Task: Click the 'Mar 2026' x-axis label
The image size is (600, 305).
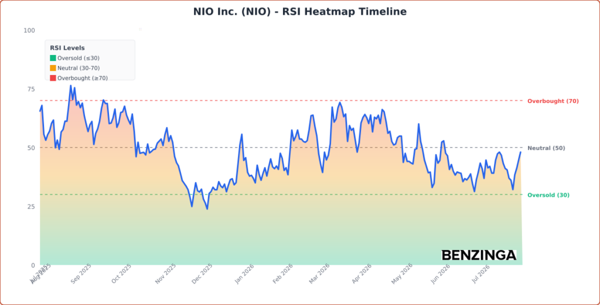Action: click(x=319, y=273)
